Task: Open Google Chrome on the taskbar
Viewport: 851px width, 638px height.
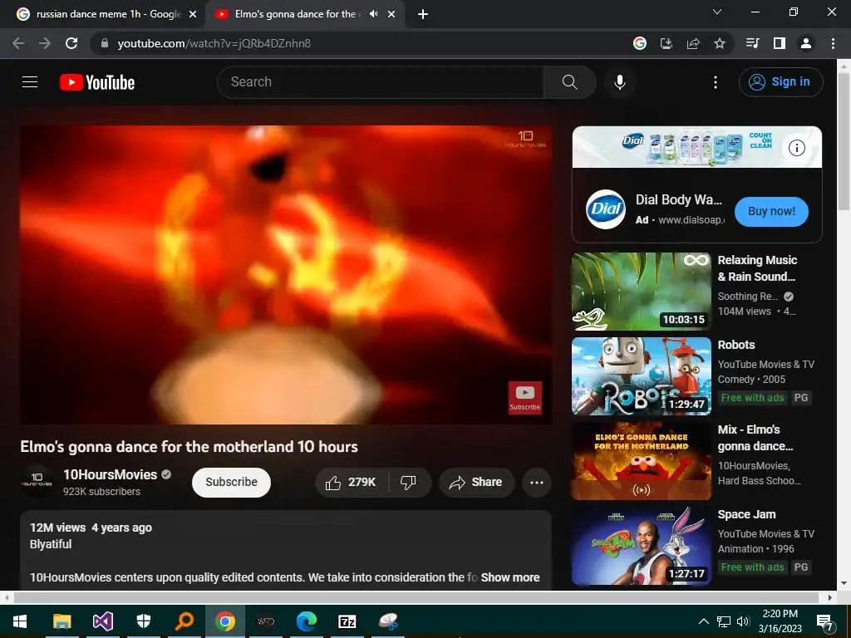Action: pyautogui.click(x=225, y=621)
